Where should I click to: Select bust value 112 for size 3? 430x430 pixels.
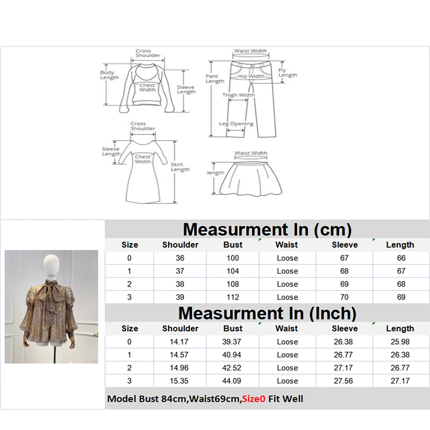pos(233,297)
